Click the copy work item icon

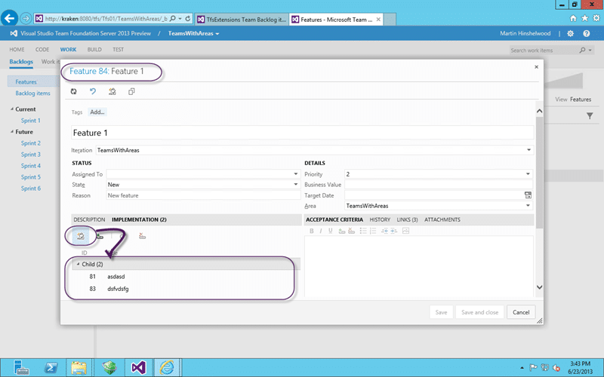click(131, 91)
